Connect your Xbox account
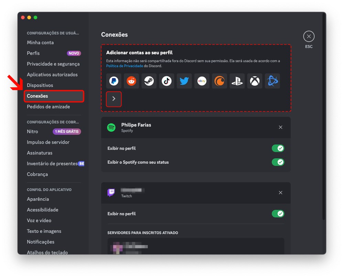344x278 pixels. tap(255, 81)
